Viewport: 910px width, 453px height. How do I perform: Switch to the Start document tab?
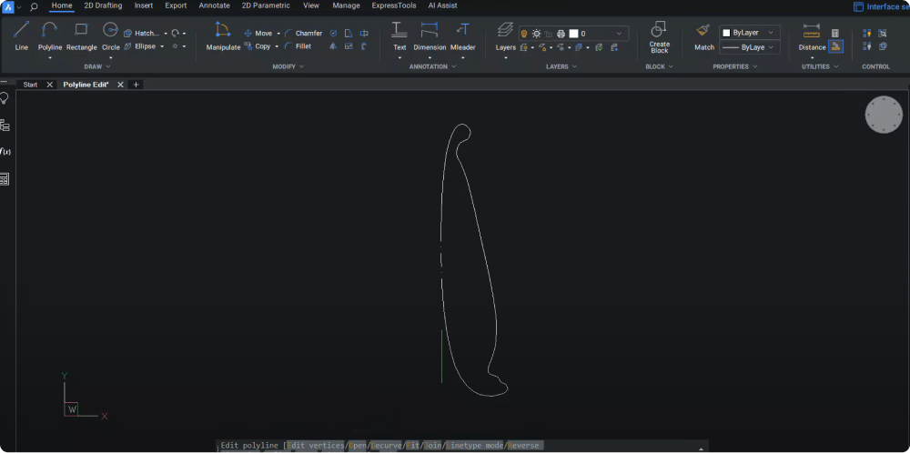30,85
